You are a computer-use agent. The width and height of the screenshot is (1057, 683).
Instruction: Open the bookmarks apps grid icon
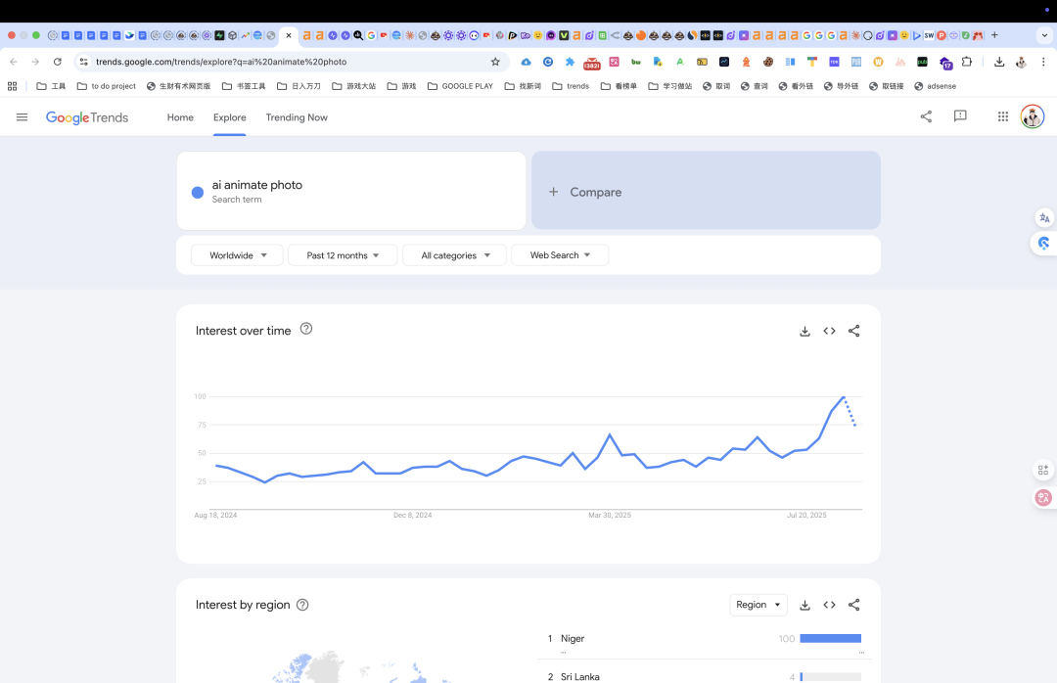click(x=12, y=86)
